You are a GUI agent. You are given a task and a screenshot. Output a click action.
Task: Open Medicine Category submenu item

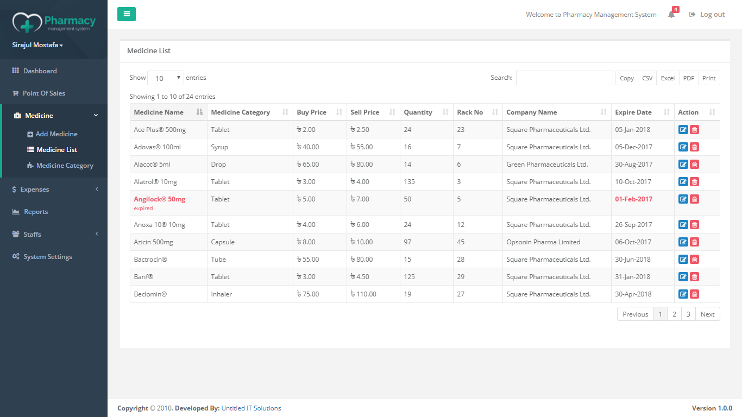point(60,166)
